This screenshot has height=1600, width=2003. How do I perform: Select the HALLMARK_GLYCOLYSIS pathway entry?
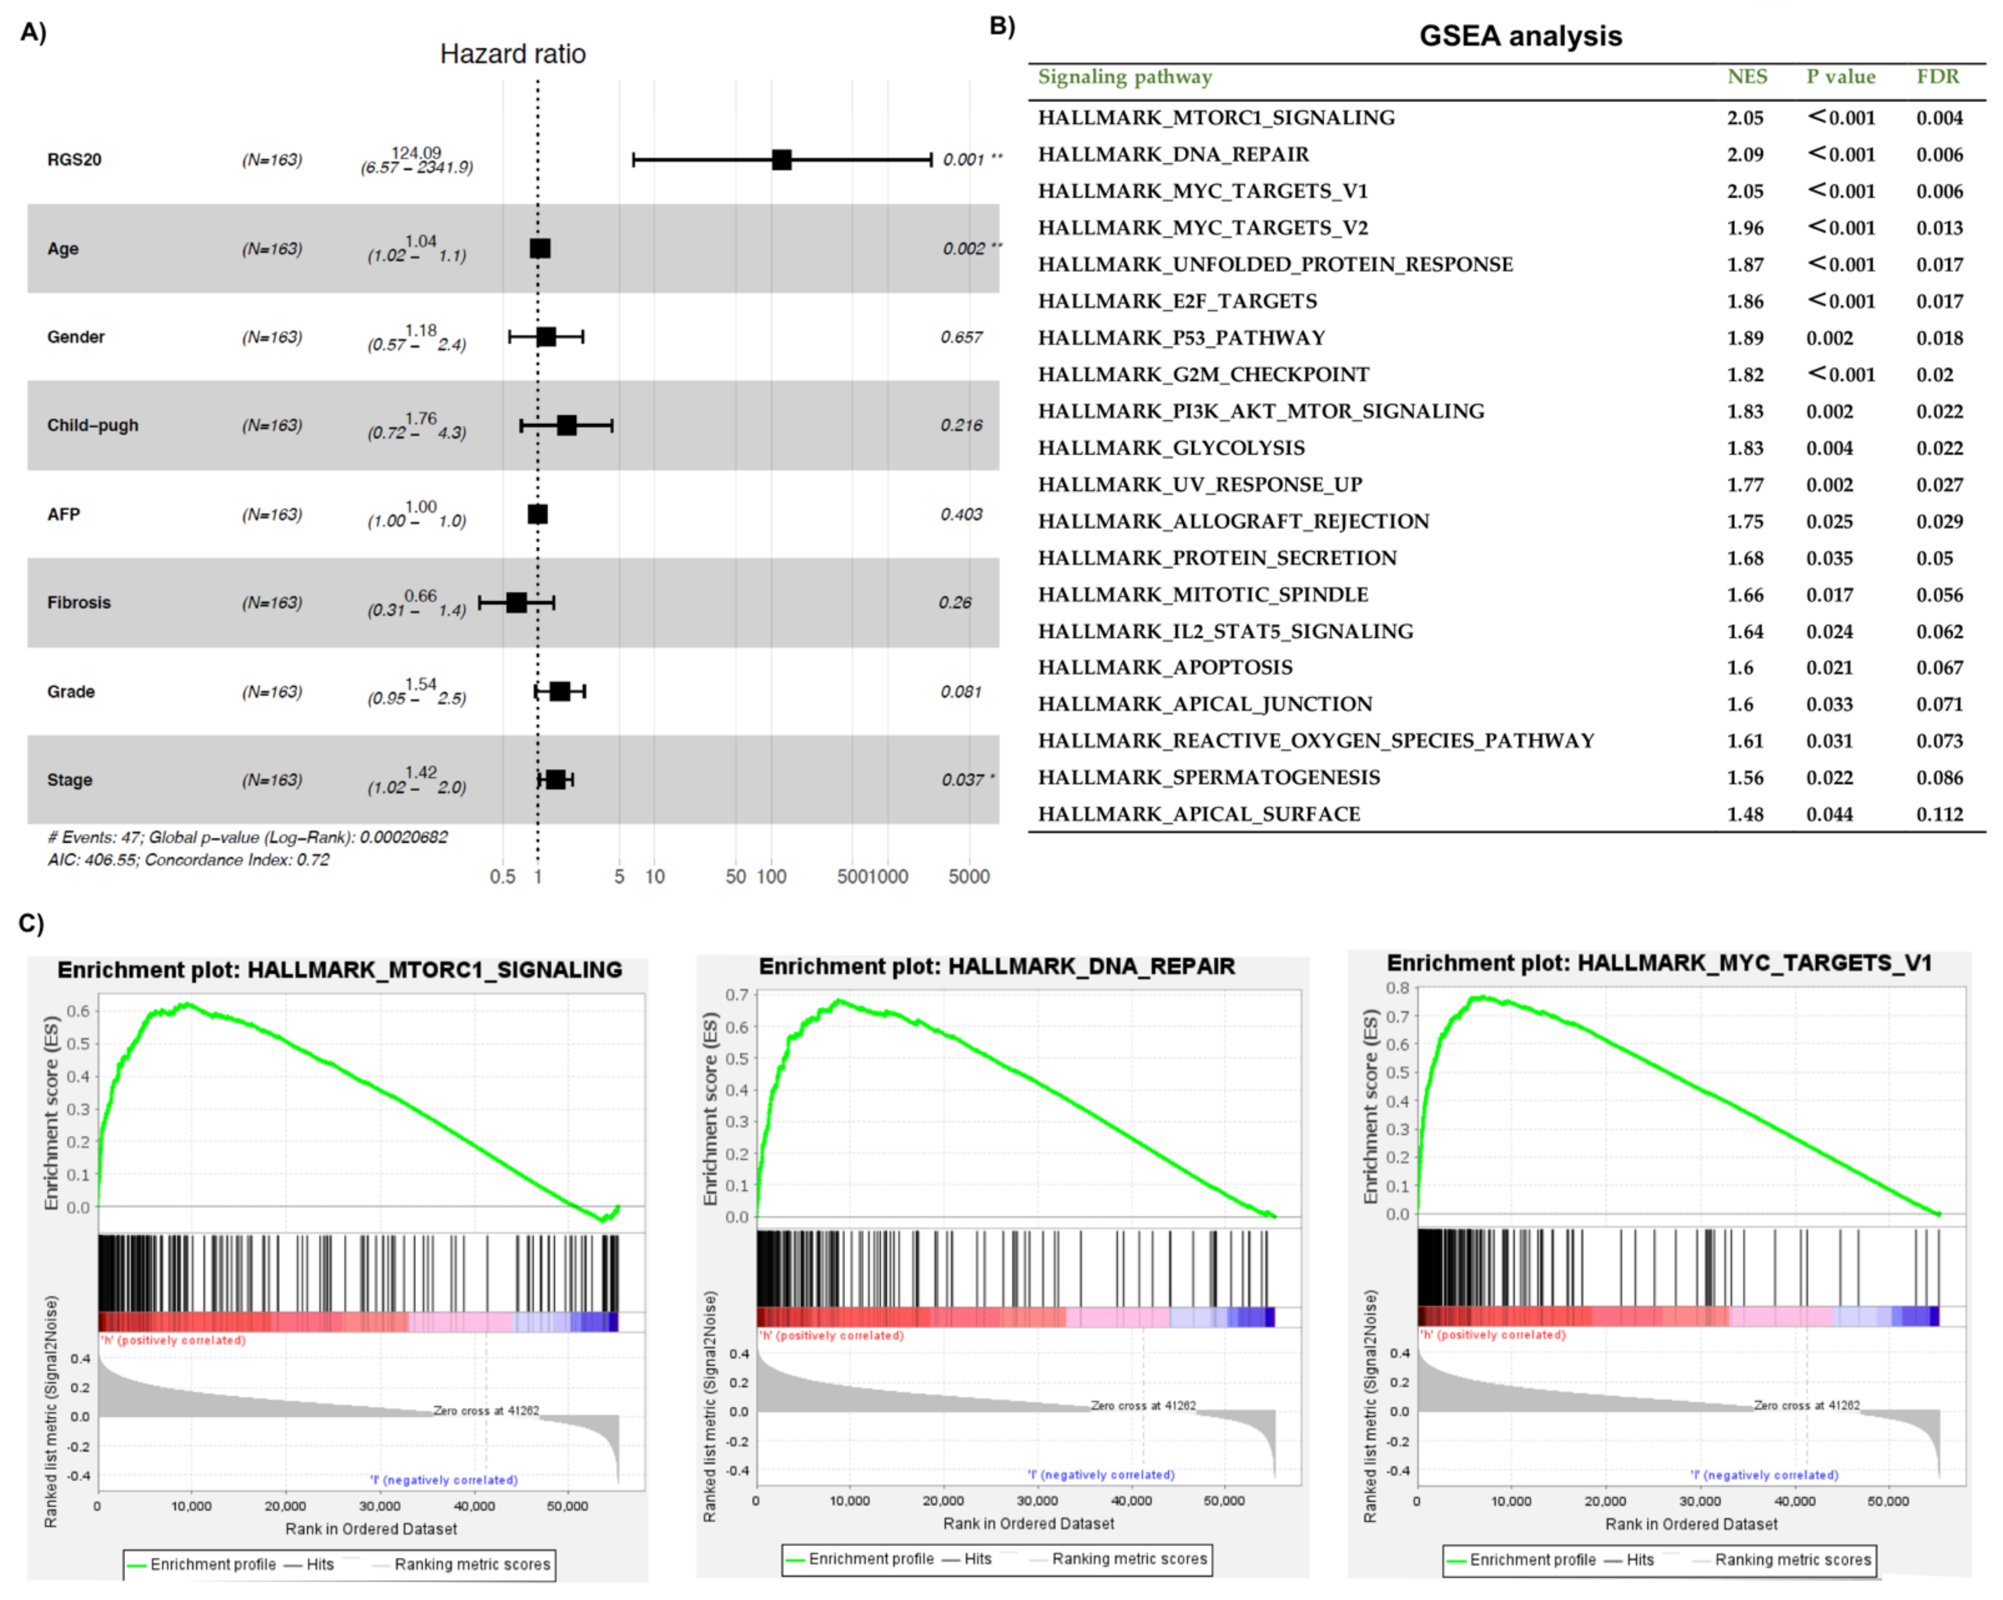tap(1171, 448)
